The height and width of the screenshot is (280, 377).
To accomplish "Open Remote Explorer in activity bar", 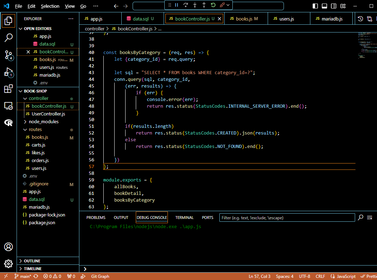I will pyautogui.click(x=8, y=106).
